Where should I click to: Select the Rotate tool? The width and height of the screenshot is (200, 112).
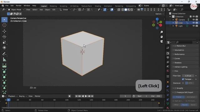point(4,37)
